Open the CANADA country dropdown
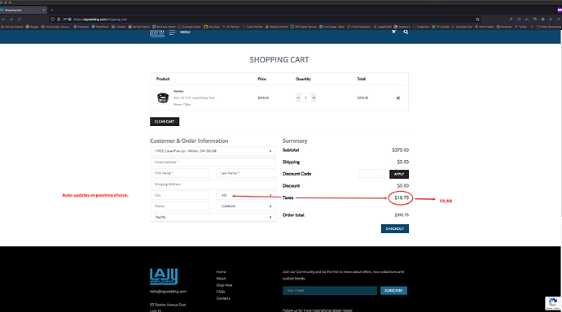562x312 pixels. 246,206
